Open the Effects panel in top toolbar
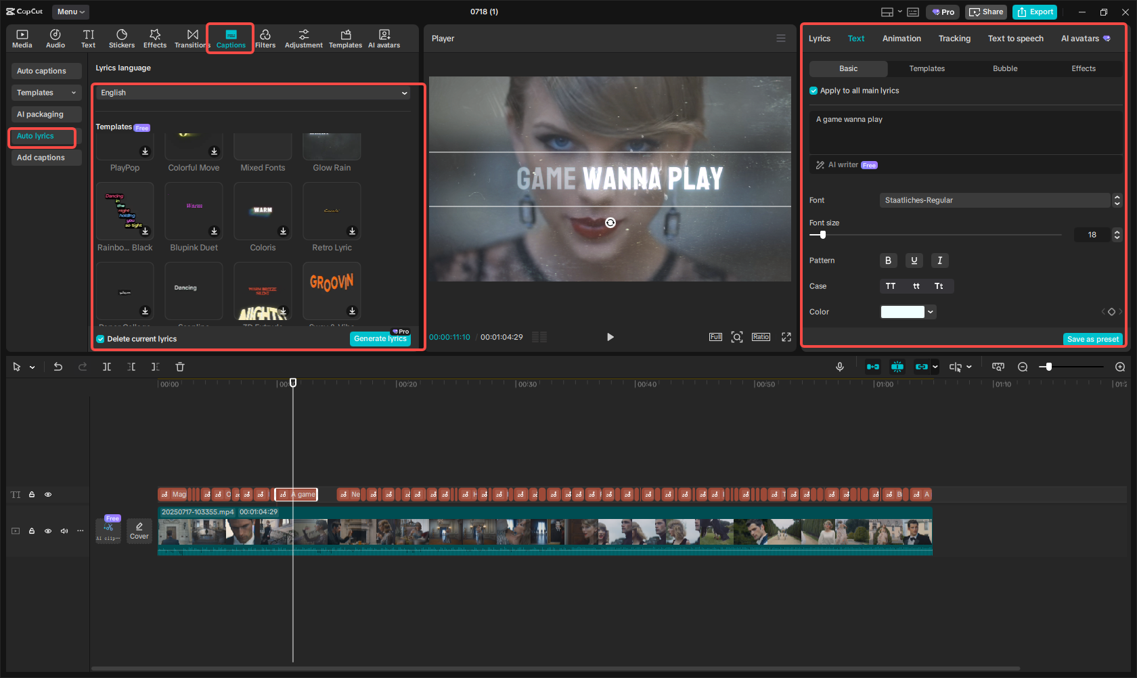The image size is (1137, 678). click(x=155, y=39)
